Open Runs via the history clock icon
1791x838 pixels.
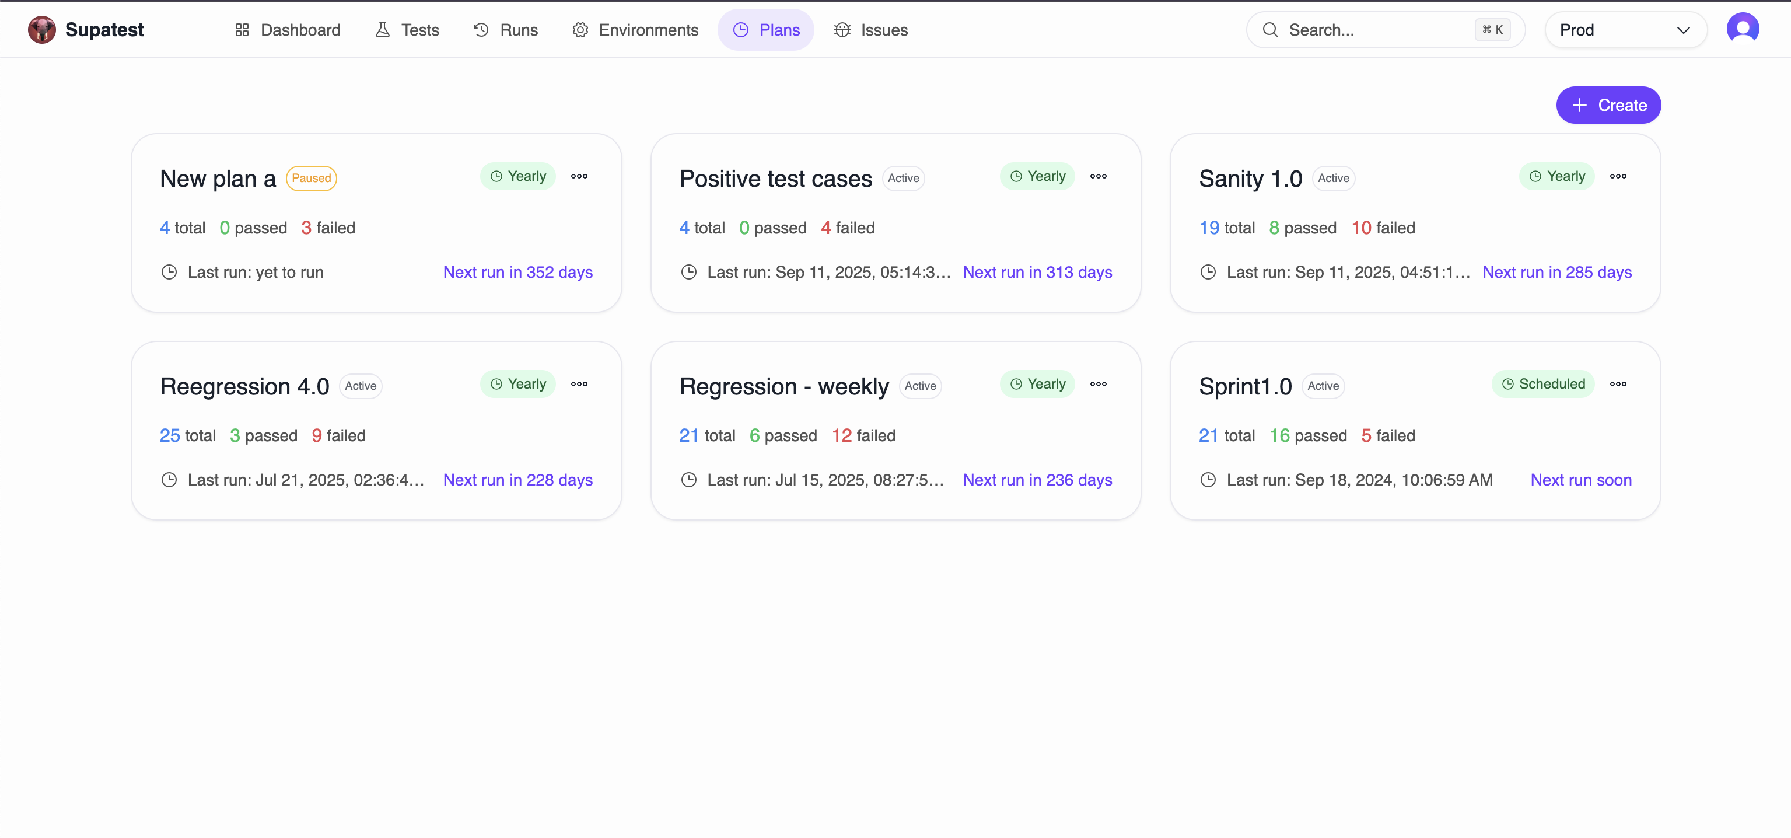[481, 30]
